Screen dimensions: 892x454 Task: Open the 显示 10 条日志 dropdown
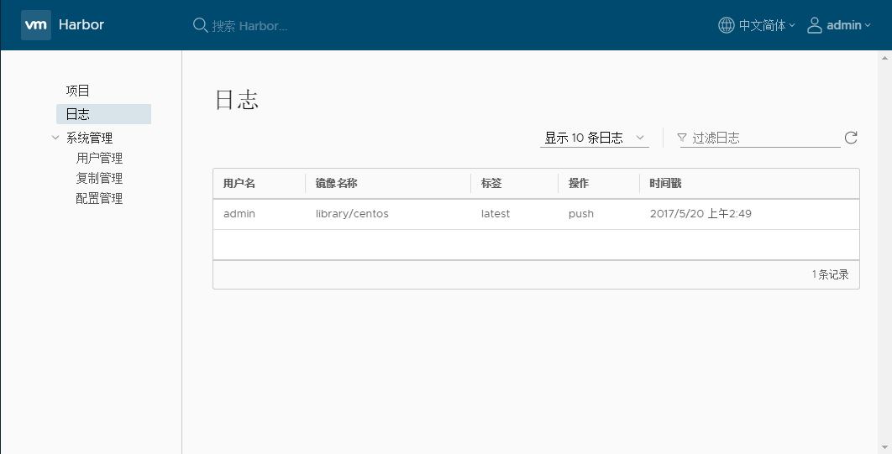(595, 138)
